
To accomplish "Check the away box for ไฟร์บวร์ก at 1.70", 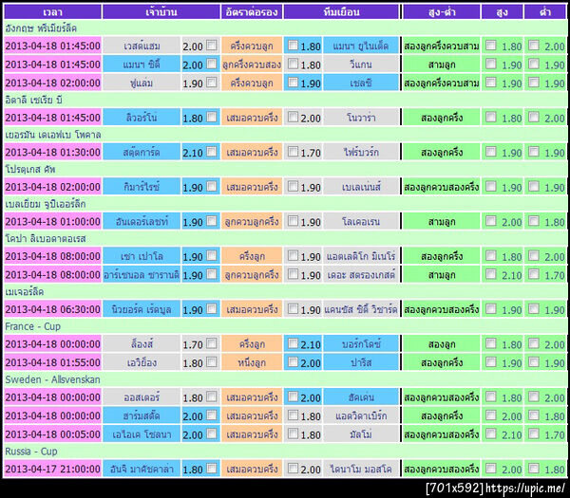I will click(293, 152).
